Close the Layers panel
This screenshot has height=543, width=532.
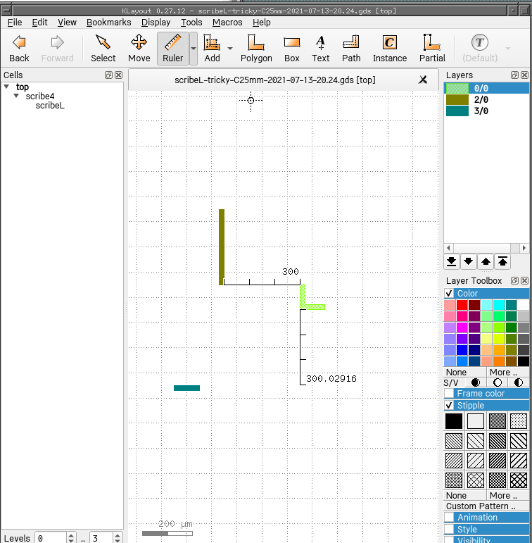[x=524, y=75]
